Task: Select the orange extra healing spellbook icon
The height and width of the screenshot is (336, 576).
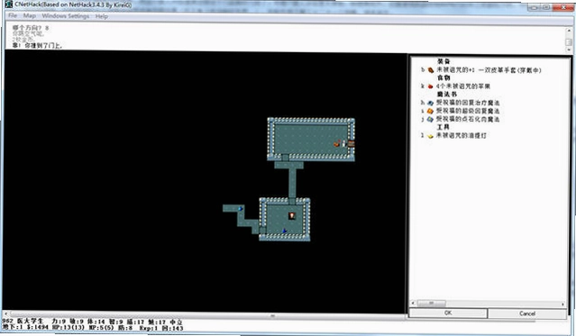Action: [x=430, y=111]
